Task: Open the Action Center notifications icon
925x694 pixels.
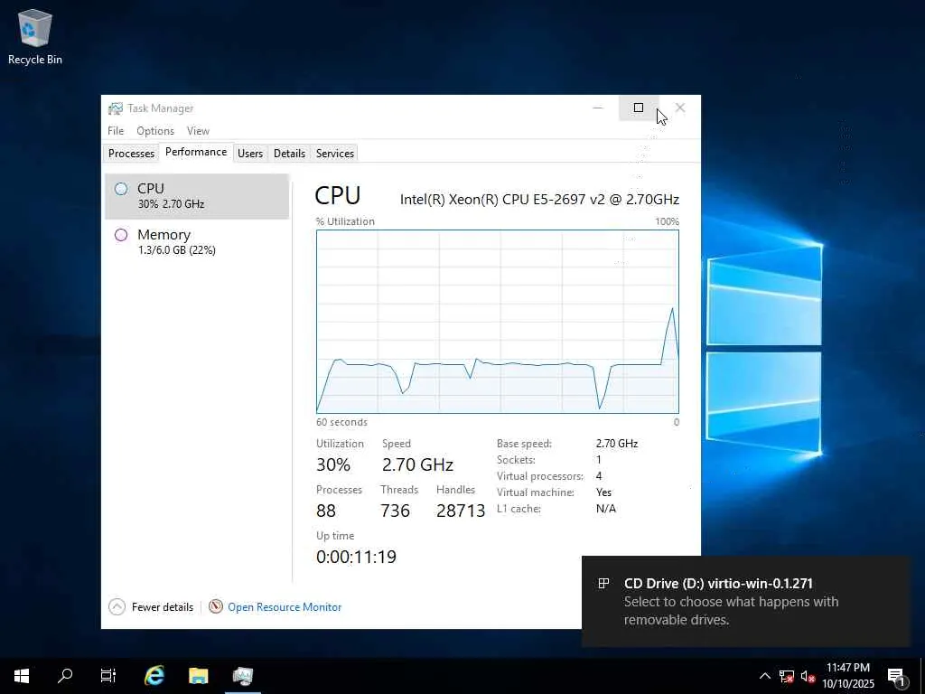Action: tap(896, 676)
